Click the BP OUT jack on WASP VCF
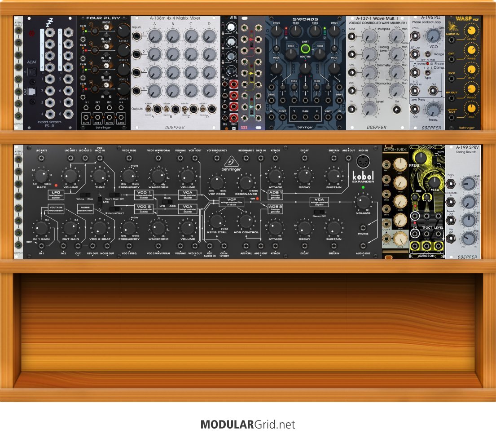Viewport: 496px width, 434px height. [452, 98]
